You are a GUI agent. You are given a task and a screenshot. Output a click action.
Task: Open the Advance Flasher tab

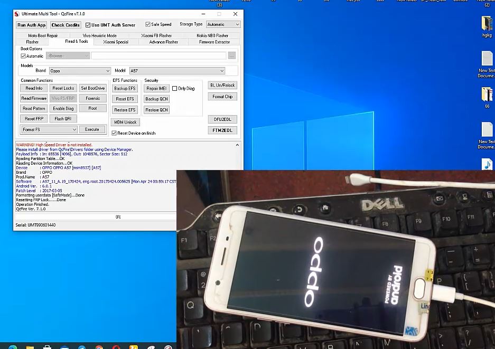click(164, 42)
